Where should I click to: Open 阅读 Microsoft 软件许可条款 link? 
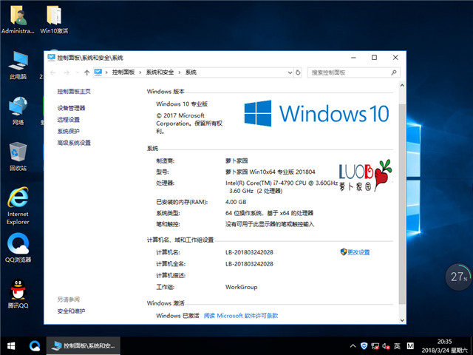point(241,316)
